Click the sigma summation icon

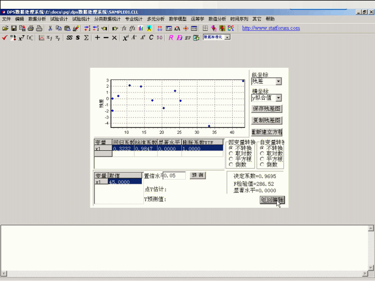(87, 37)
